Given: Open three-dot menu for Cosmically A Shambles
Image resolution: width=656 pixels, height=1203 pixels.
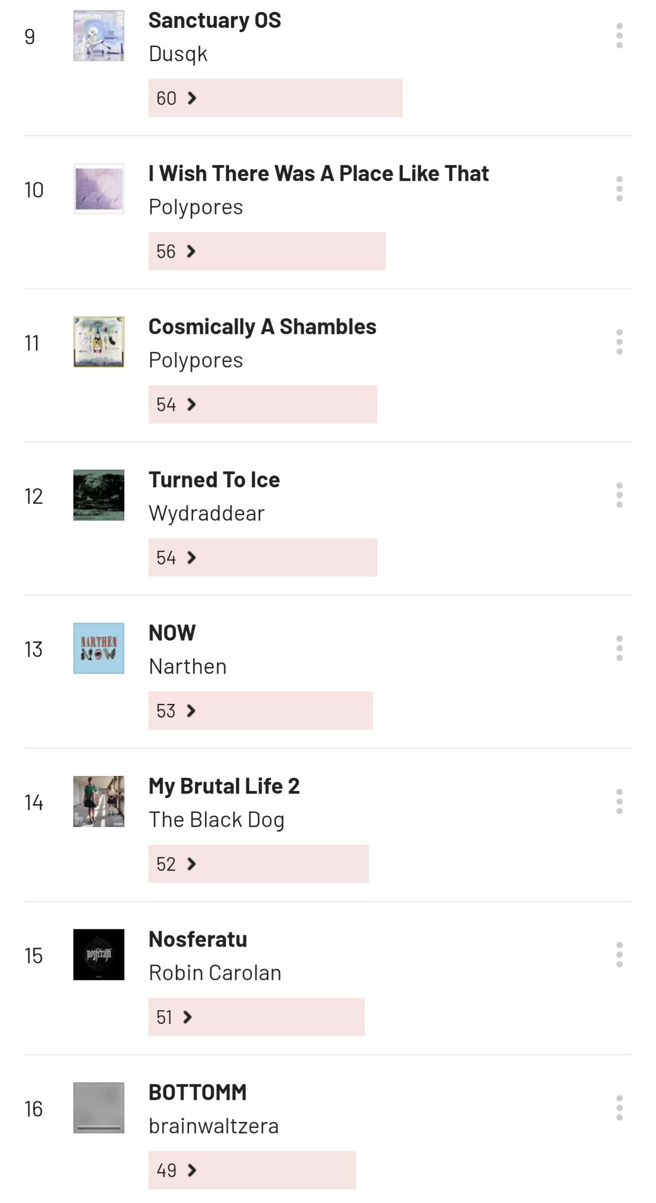Looking at the screenshot, I should pos(619,342).
